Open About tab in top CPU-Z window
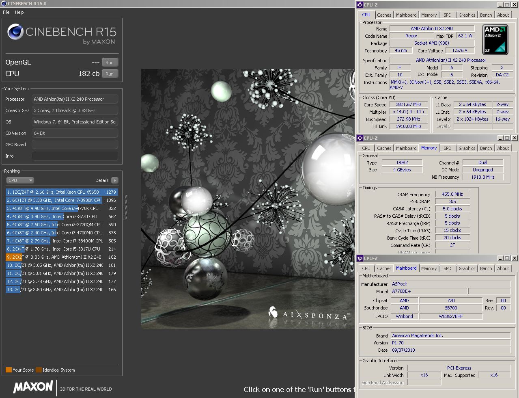 pos(503,15)
